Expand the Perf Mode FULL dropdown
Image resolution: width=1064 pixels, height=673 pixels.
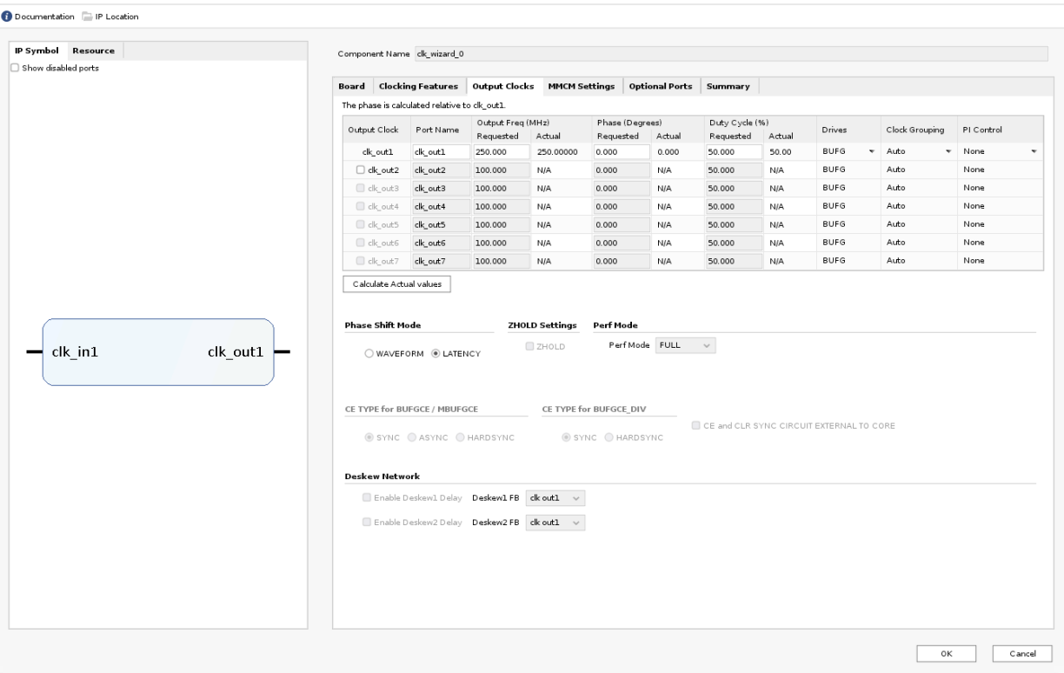pyautogui.click(x=686, y=345)
